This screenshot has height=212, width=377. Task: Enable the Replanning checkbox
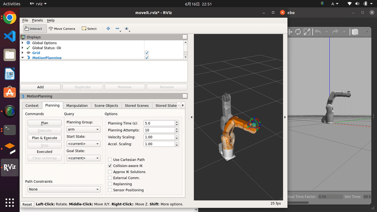coord(110,184)
